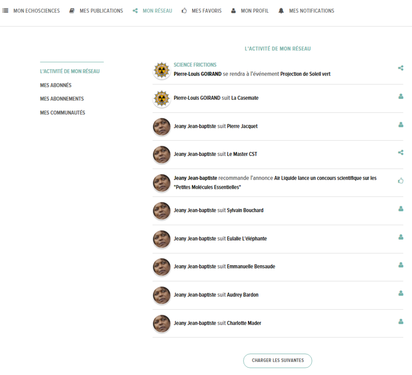
Task: Click the list icon beside Mon Echosciences
Action: (x=5, y=11)
